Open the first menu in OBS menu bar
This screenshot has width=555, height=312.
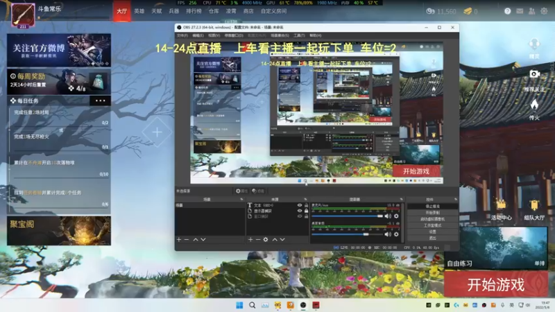[182, 35]
